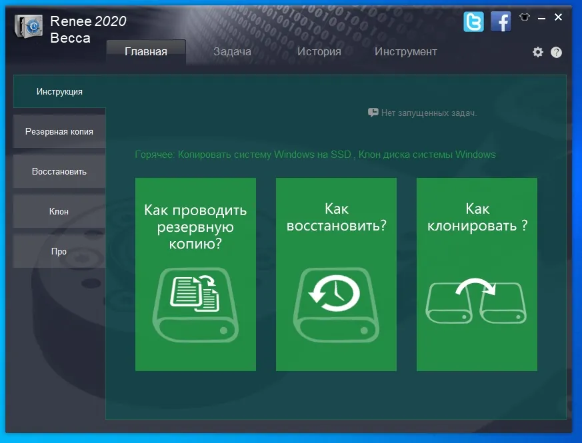Click the two-drive clone arrow icon
The image size is (582, 443).
[x=476, y=301]
